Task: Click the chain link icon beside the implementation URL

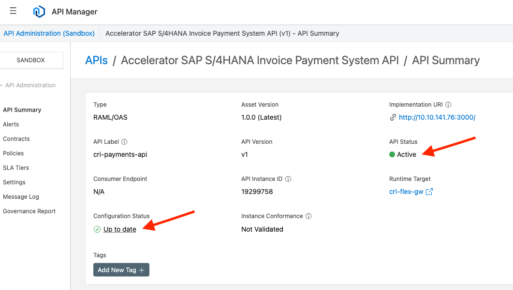Action: (x=393, y=118)
